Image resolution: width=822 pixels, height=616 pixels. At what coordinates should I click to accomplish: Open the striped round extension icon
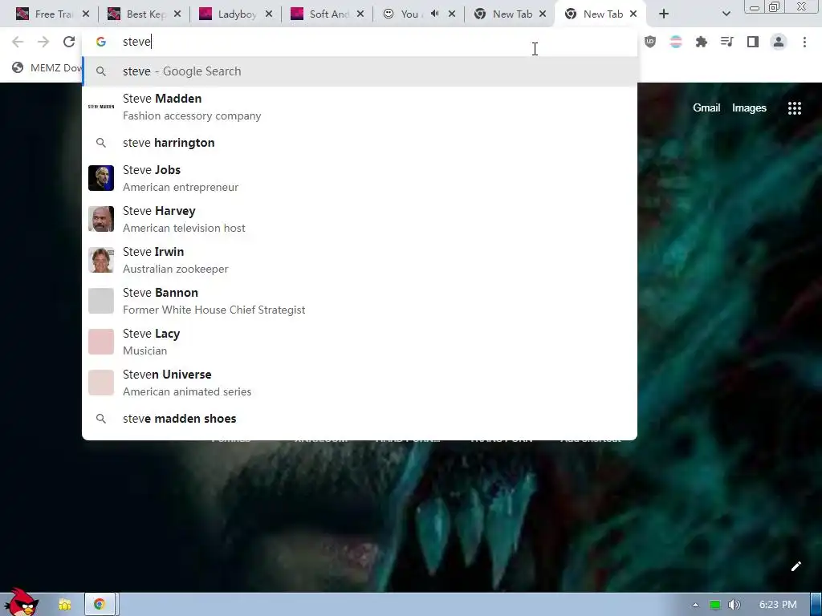pyautogui.click(x=676, y=42)
